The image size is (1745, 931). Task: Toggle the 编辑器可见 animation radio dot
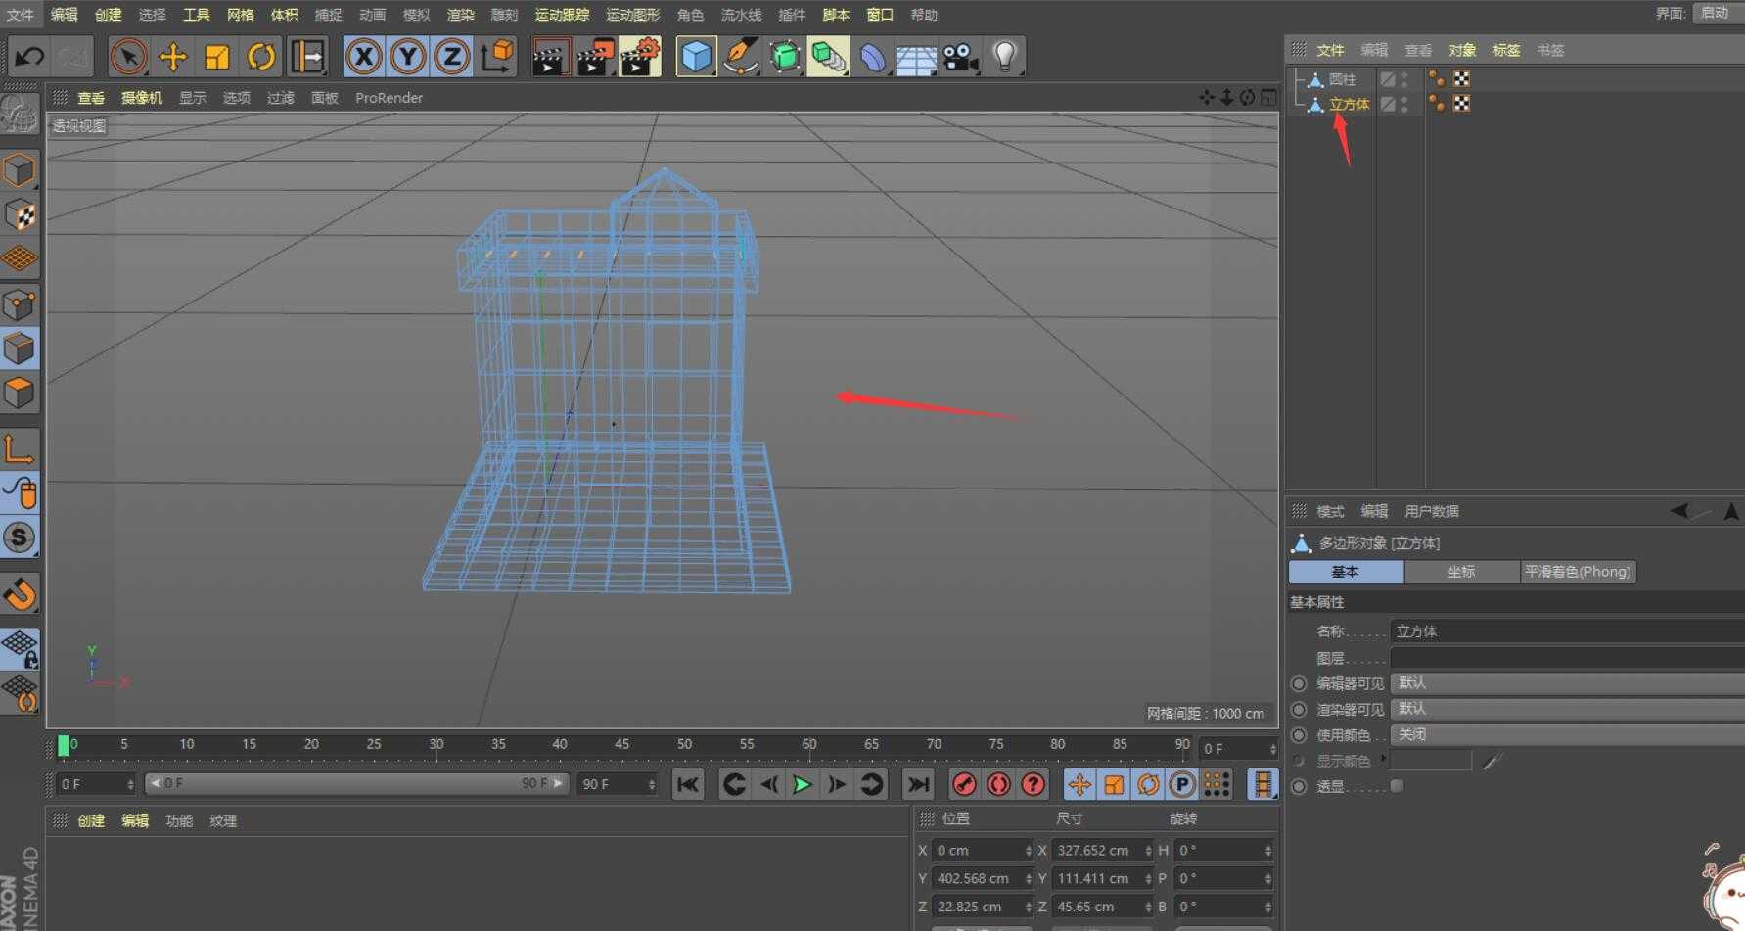click(x=1299, y=683)
